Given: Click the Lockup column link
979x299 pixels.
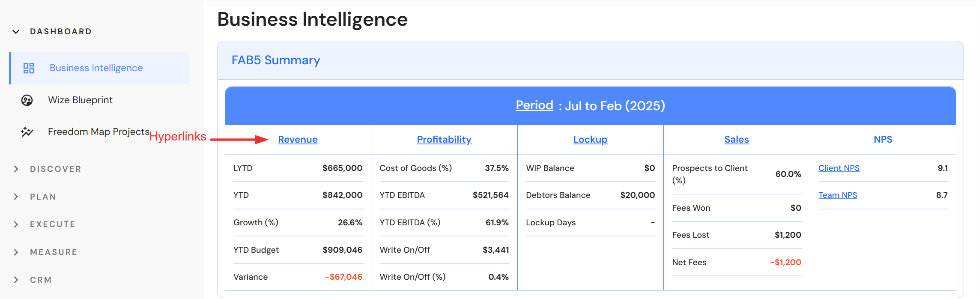Looking at the screenshot, I should point(590,140).
